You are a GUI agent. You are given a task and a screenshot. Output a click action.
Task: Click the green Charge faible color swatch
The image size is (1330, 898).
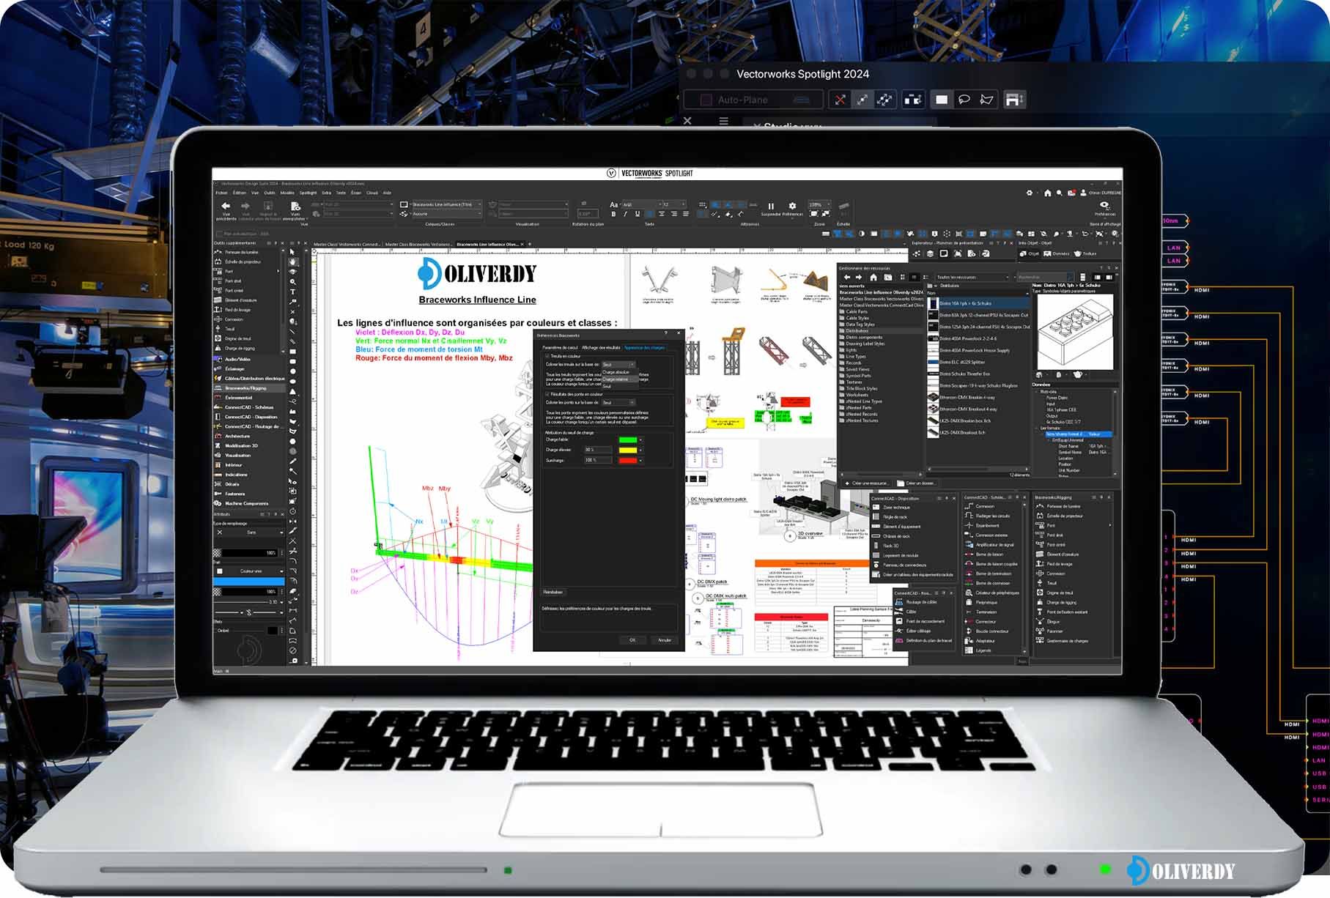pyautogui.click(x=628, y=439)
